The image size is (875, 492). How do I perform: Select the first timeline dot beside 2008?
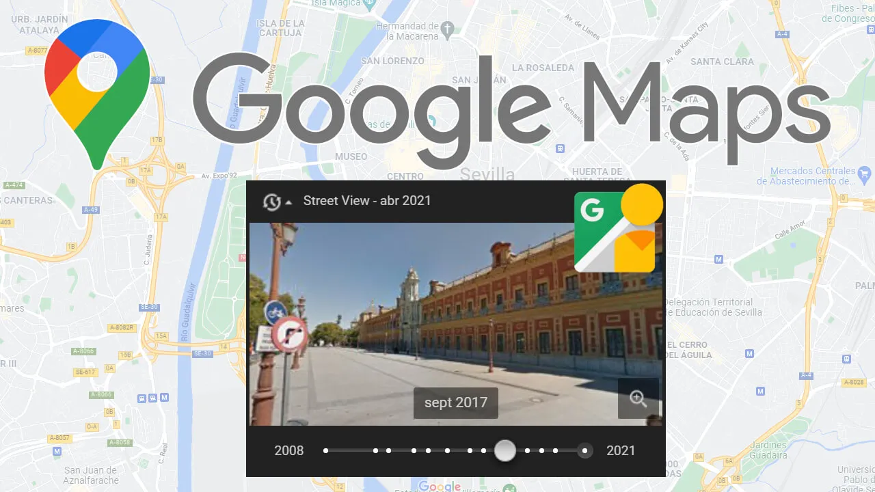pos(326,450)
